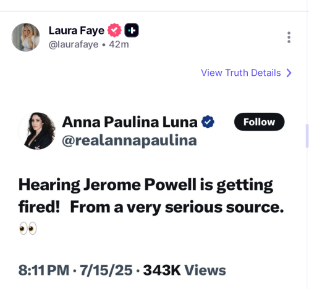Click Laura Faye's red verified badge

[114, 30]
